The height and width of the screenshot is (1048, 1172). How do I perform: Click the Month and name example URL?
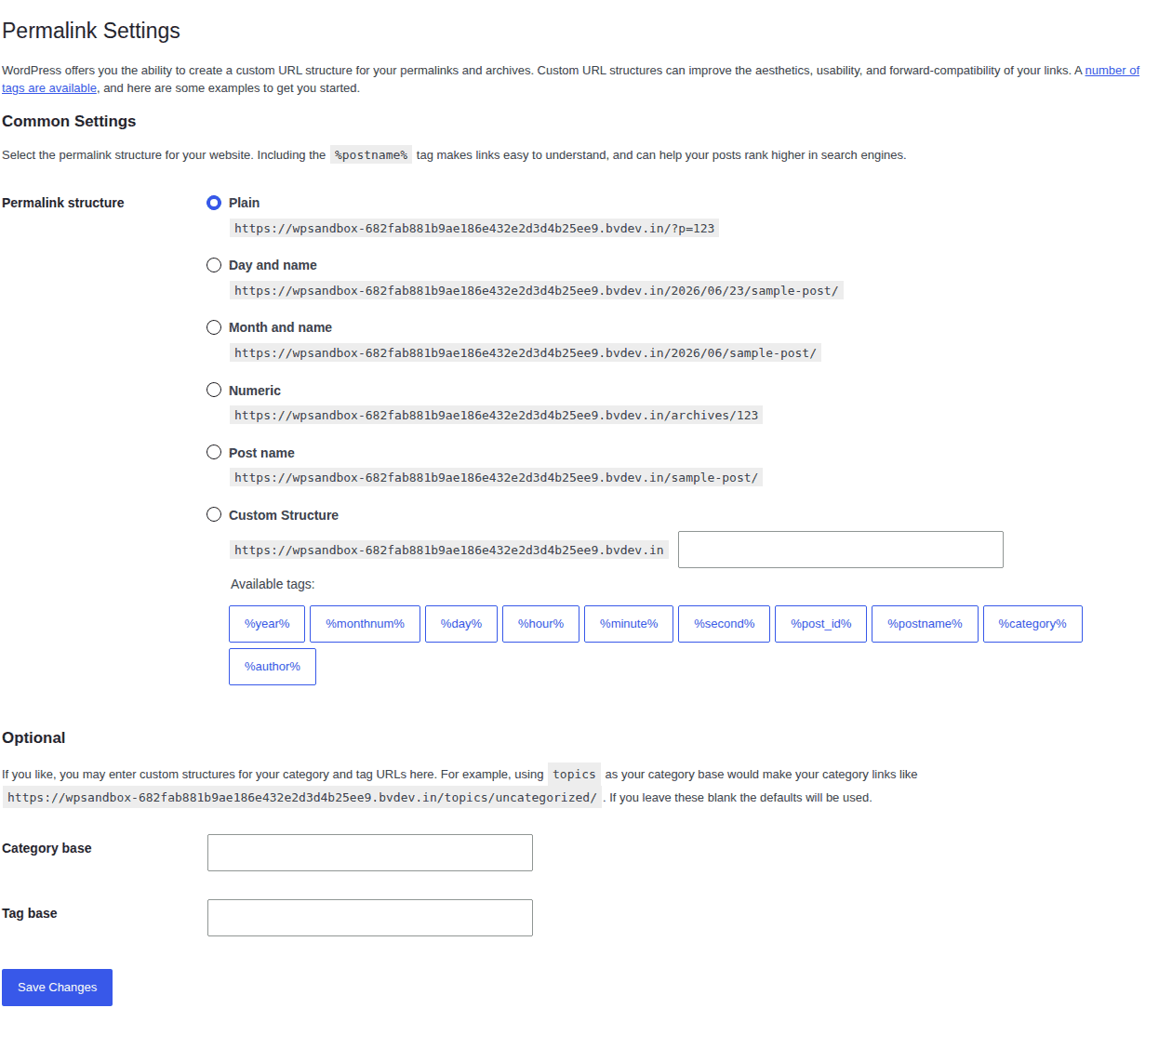coord(526,353)
